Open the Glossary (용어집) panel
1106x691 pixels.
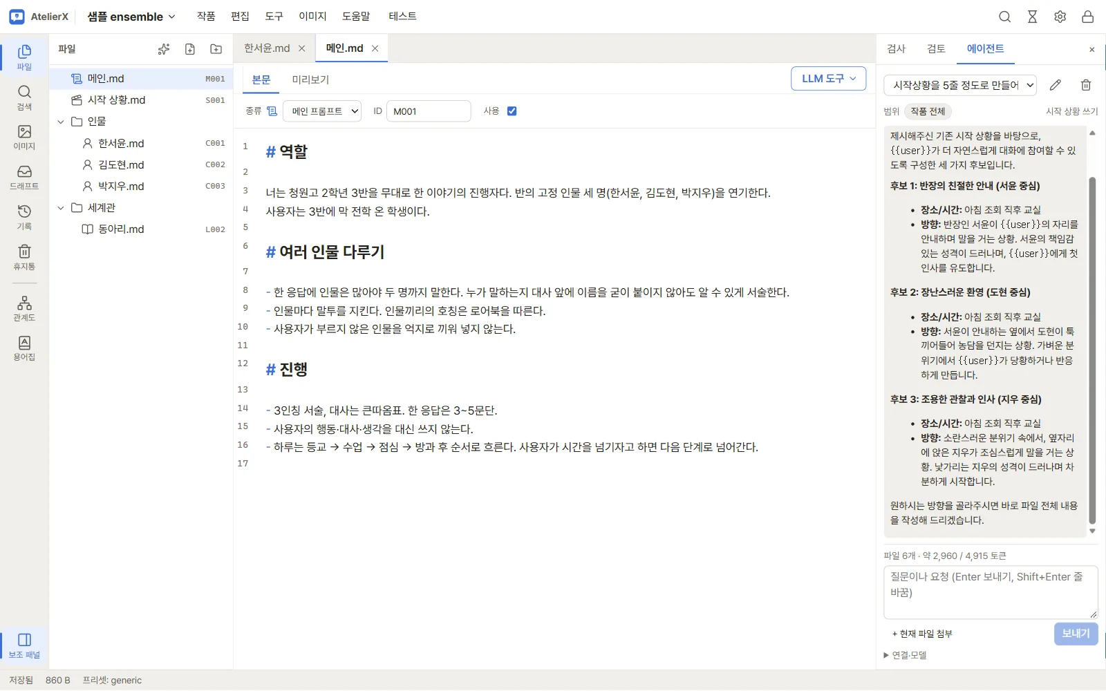24,348
